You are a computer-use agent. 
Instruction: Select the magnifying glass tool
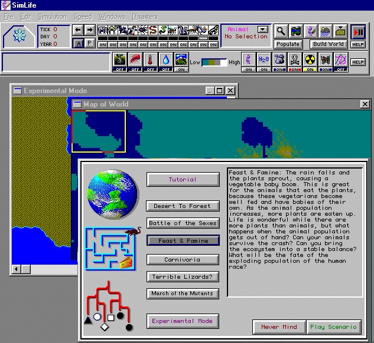click(281, 31)
